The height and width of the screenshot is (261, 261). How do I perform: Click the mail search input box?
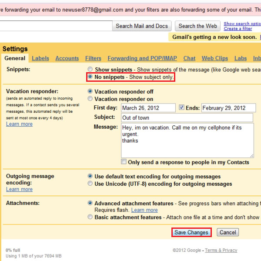coord(56,26)
